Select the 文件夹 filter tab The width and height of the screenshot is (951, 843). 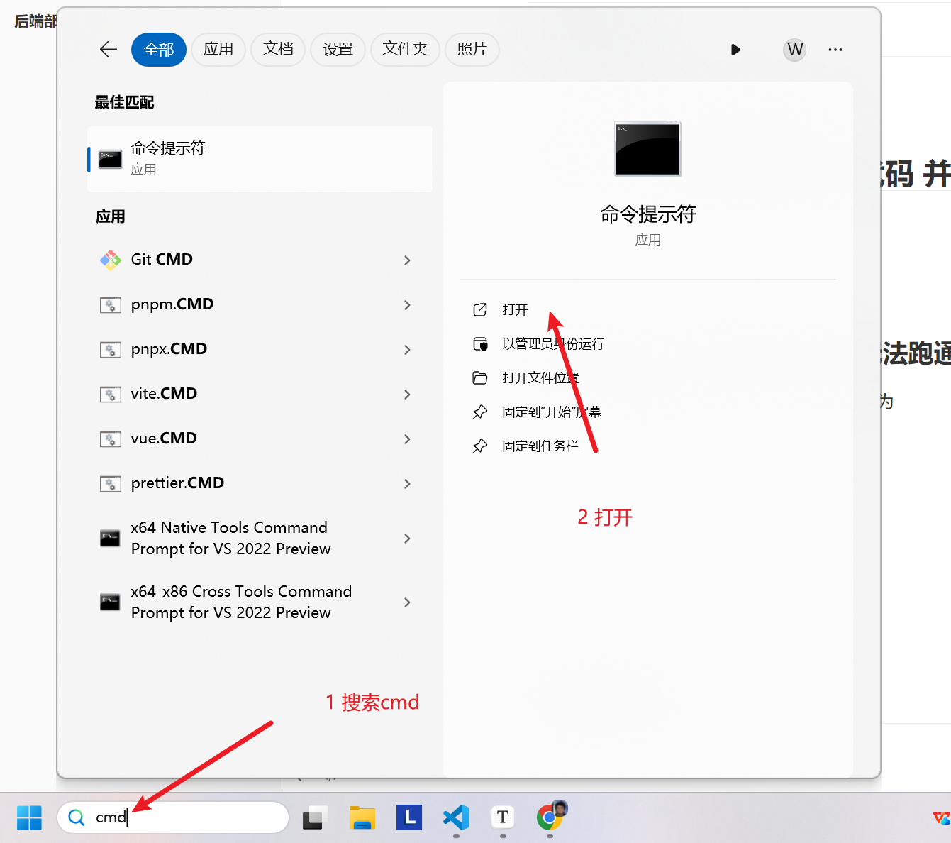[x=405, y=50]
